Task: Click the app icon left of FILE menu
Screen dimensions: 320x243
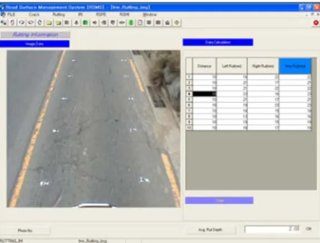Action: [3, 14]
